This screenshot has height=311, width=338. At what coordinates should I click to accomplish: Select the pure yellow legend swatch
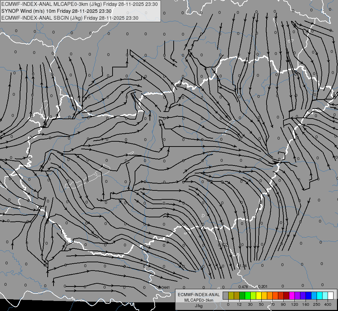tap(259, 295)
